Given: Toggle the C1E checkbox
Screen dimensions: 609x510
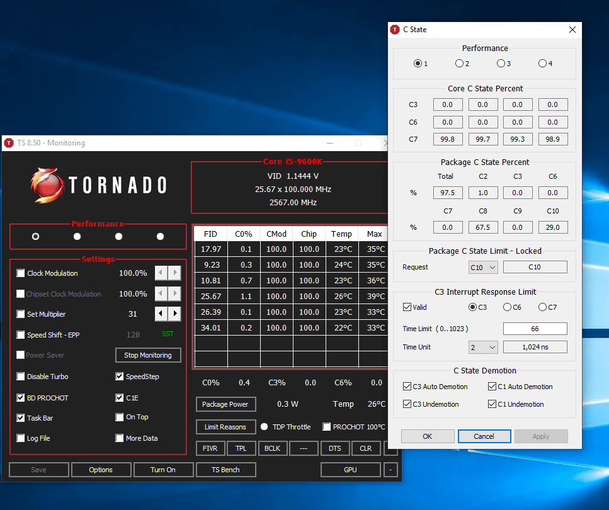Looking at the screenshot, I should [120, 397].
